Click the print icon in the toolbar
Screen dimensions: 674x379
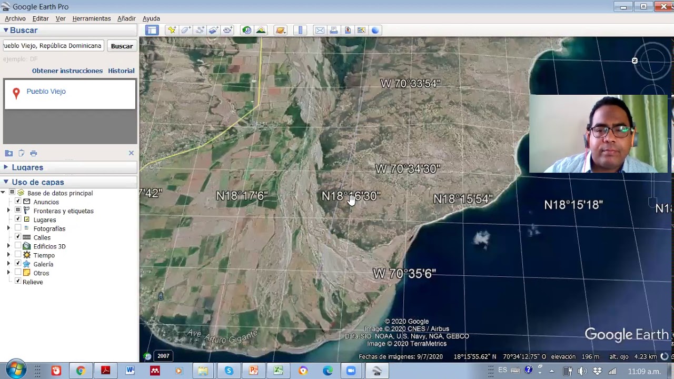334,30
